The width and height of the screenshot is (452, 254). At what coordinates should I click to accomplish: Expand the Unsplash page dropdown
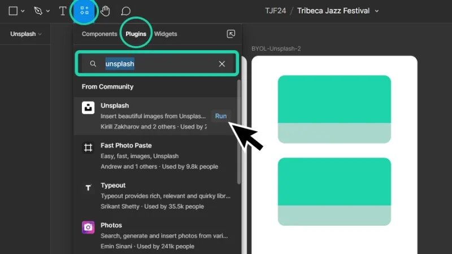[x=26, y=34]
